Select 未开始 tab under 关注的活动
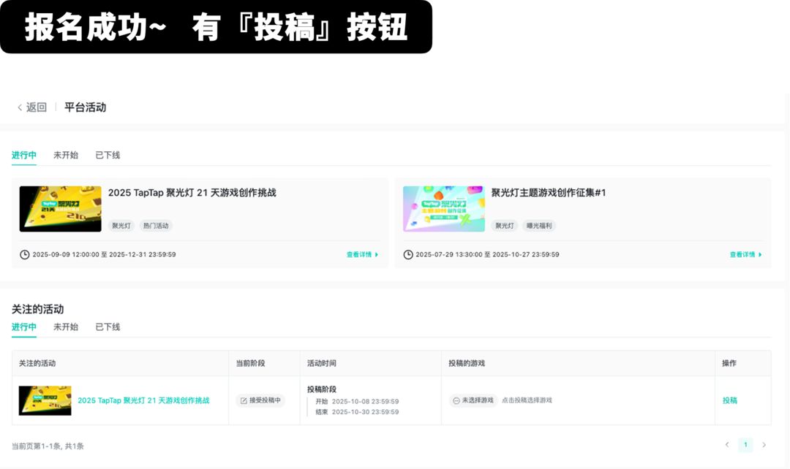 click(x=66, y=327)
